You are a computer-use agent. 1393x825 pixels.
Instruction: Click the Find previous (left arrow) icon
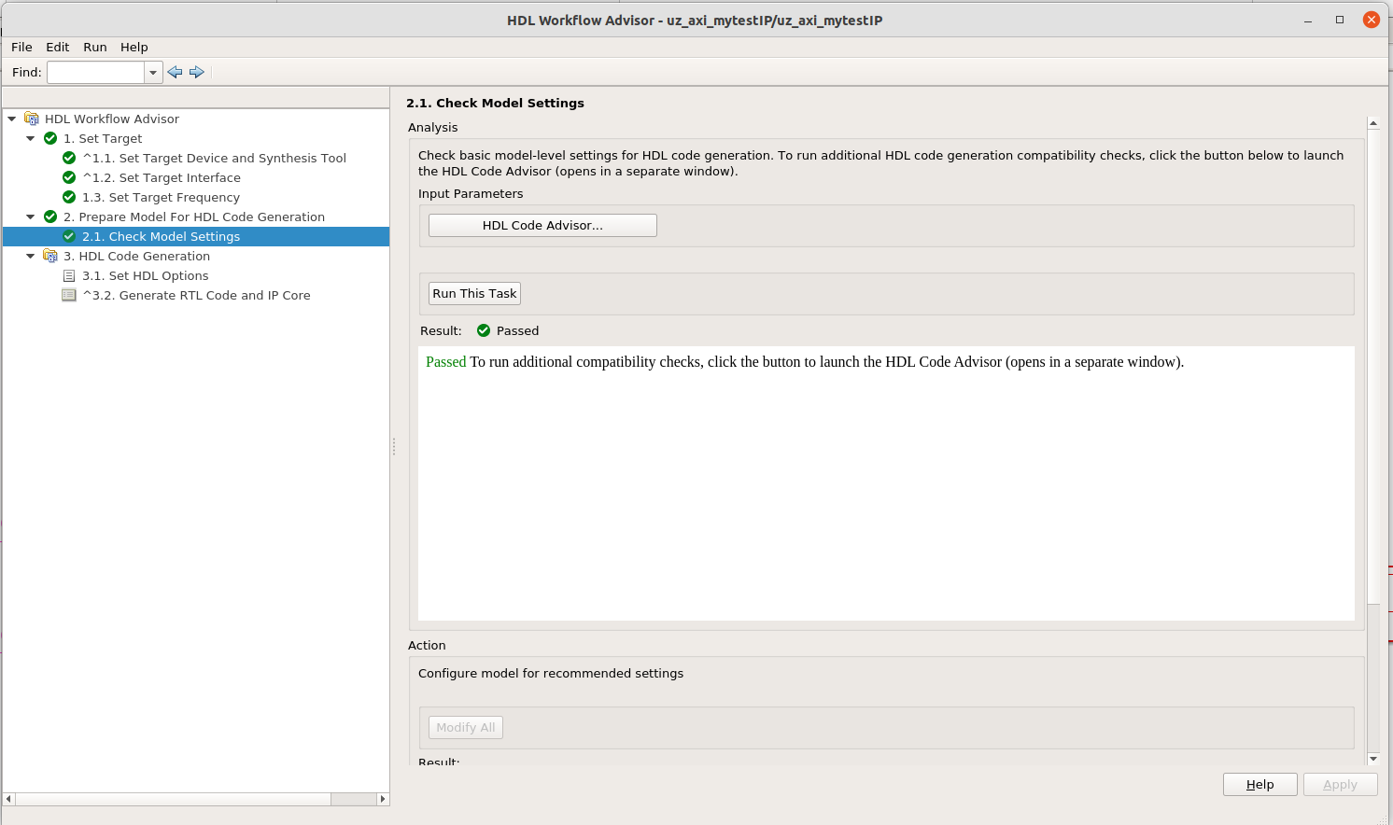pyautogui.click(x=175, y=72)
